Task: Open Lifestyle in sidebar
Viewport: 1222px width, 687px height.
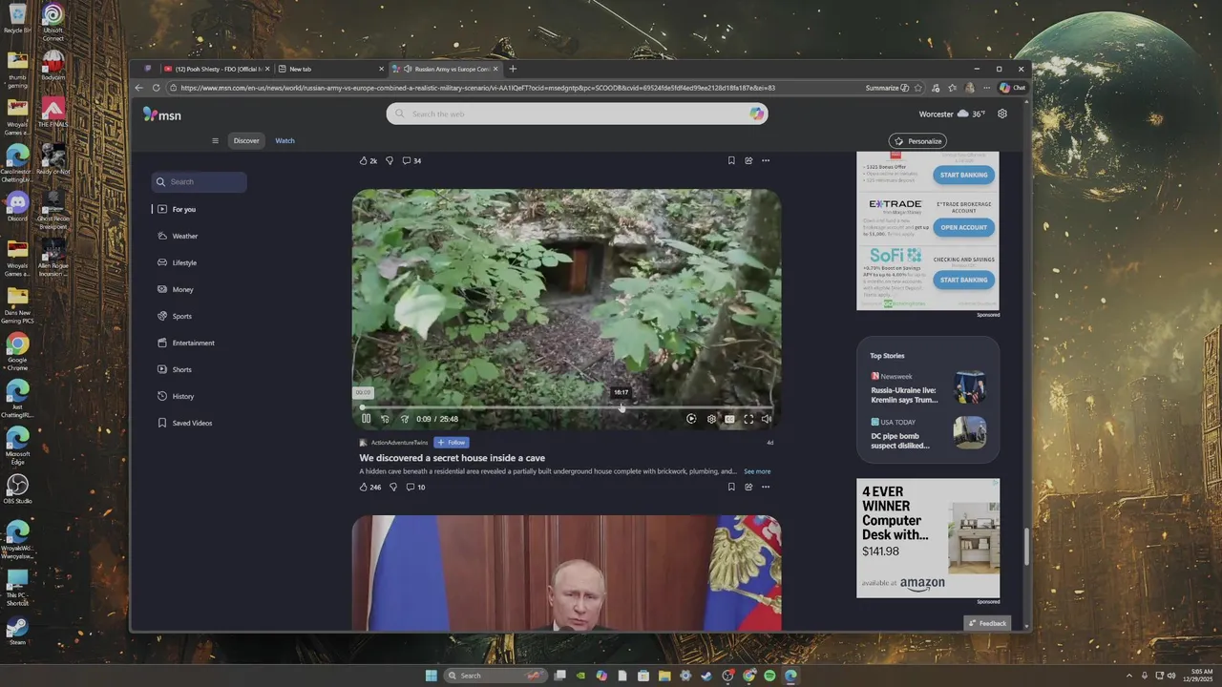Action: [184, 262]
